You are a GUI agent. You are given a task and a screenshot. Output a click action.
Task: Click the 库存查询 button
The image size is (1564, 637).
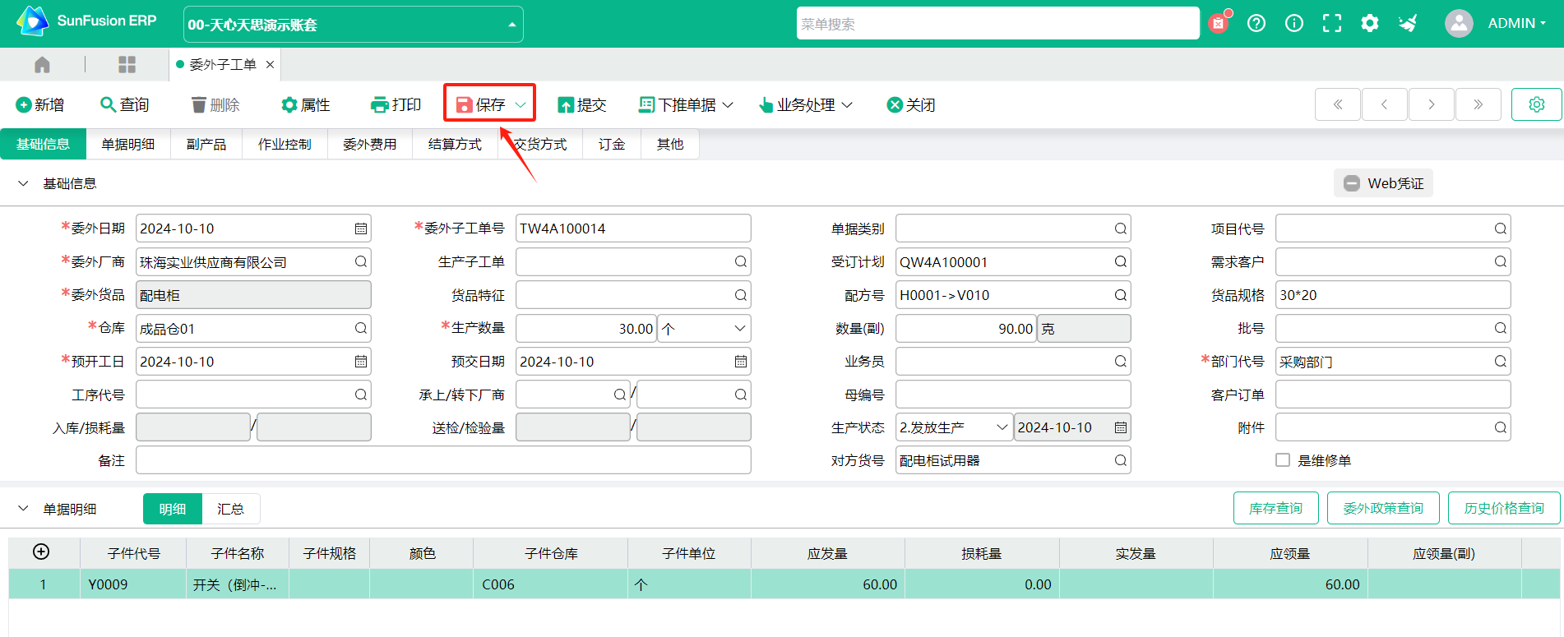point(1275,508)
